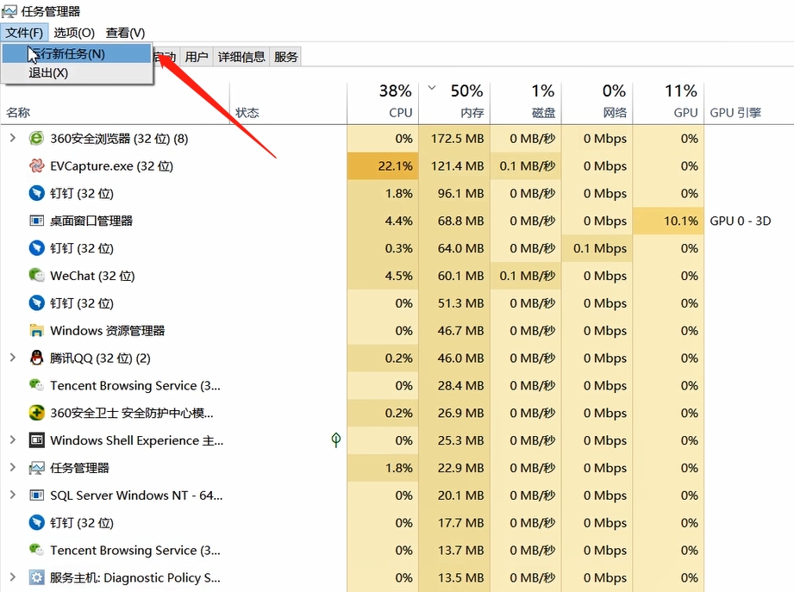Click the SQL Server Windows NT icon
The height and width of the screenshot is (592, 794).
point(36,495)
